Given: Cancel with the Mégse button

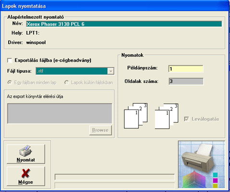Looking at the screenshot, I should pyautogui.click(x=26, y=176).
